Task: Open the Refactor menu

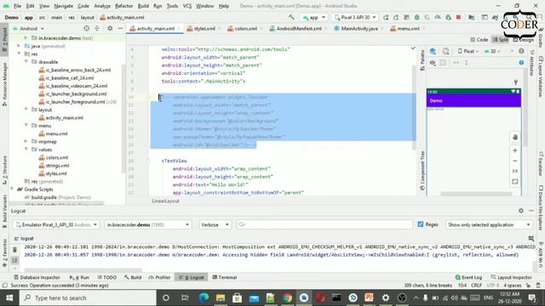Action: [123, 6]
